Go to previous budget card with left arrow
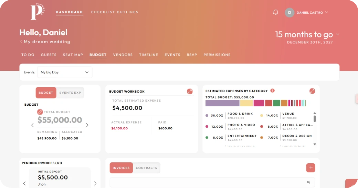Viewport: 358px width, 188px height. pos(32,125)
